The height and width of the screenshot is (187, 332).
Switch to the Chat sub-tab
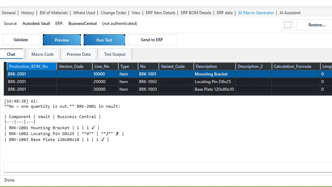coord(11,54)
